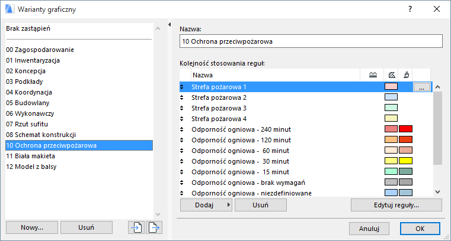
Task: Select the Brak zastąpień entry
Action: [x=27, y=28]
